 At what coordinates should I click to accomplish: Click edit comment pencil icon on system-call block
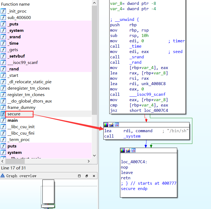point(111,125)
